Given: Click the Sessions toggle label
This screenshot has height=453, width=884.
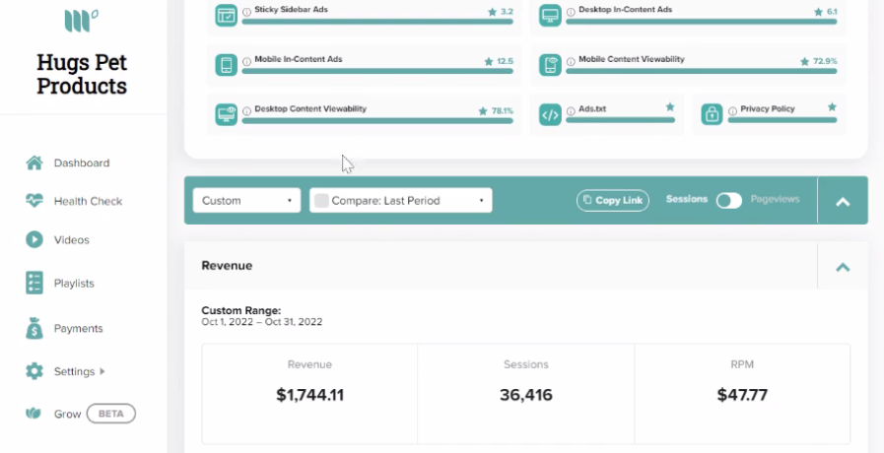Looking at the screenshot, I should 687,199.
